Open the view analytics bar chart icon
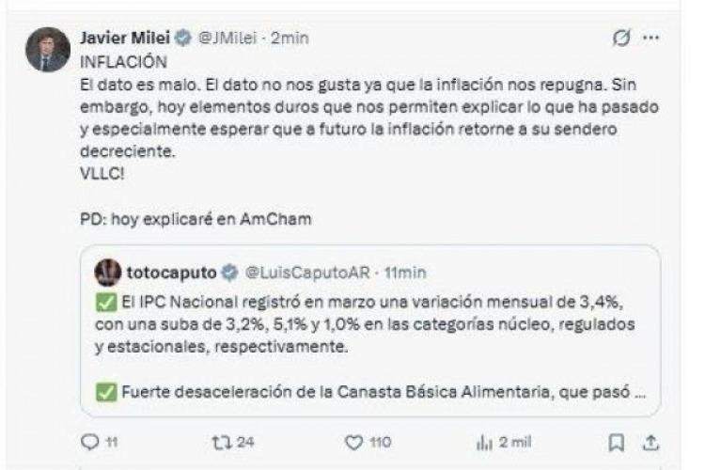705x470 pixels. (485, 442)
